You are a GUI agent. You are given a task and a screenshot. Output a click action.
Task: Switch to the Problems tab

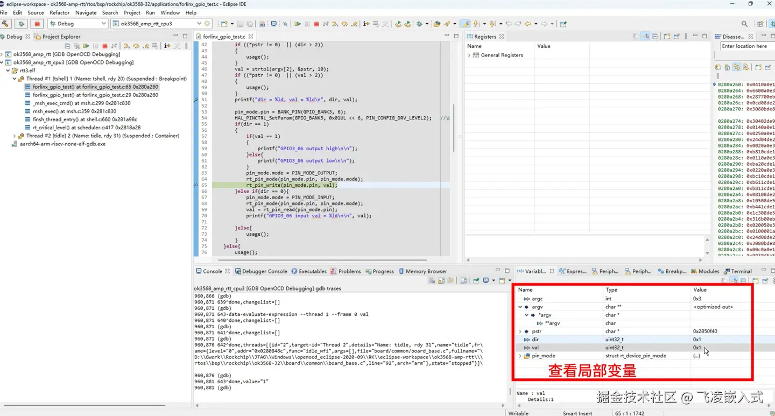point(346,271)
